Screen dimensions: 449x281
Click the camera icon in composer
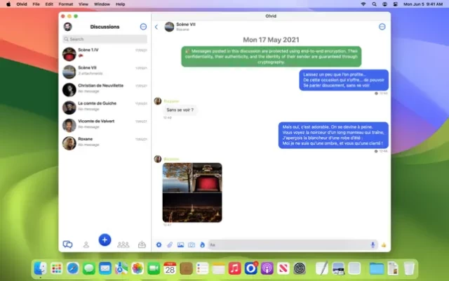click(x=191, y=244)
